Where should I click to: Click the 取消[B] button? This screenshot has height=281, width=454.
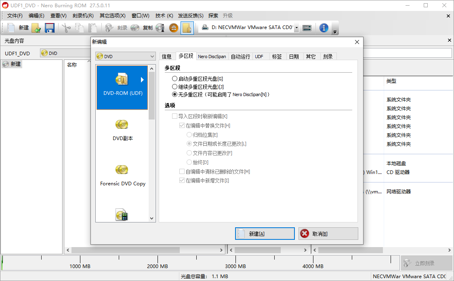point(328,233)
